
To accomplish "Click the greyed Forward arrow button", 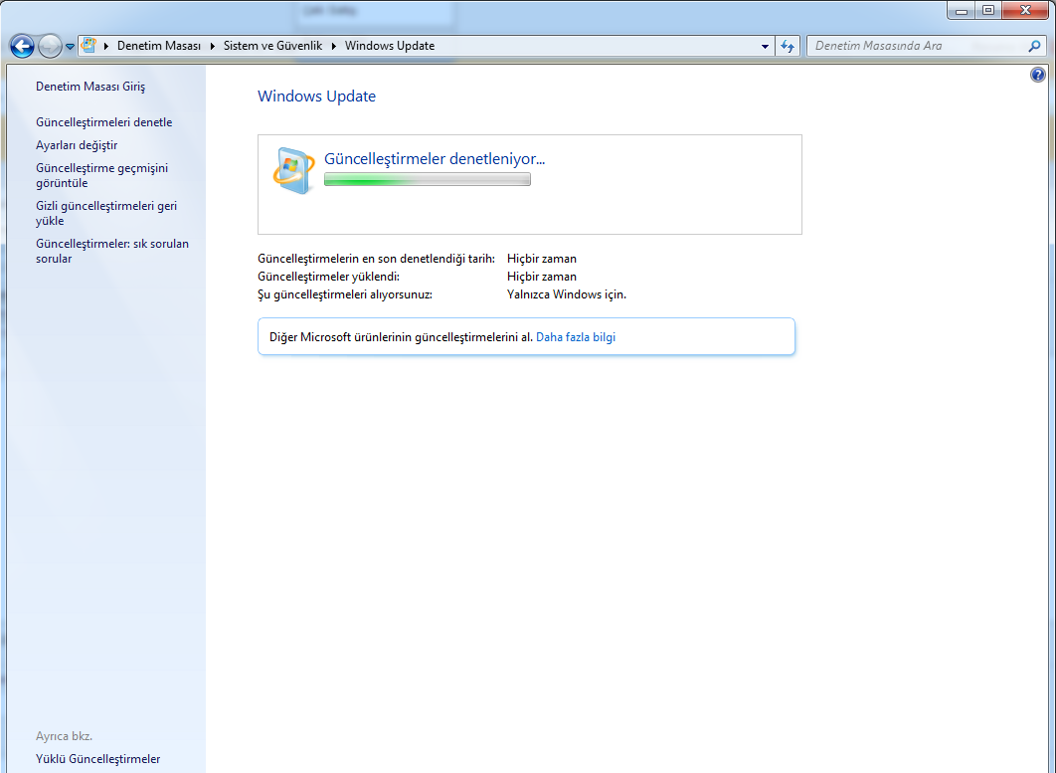I will tap(50, 46).
